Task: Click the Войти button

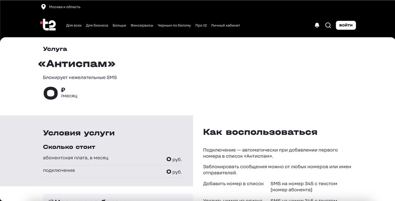Action: [x=346, y=25]
